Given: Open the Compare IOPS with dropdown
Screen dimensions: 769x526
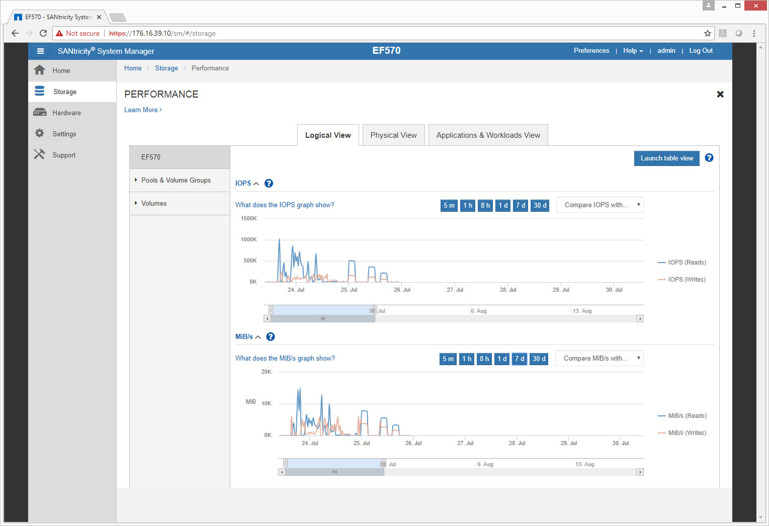Looking at the screenshot, I should pyautogui.click(x=600, y=205).
